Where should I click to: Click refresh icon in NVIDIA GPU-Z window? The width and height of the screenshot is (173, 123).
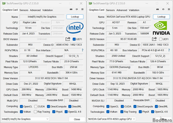click(163, 9)
